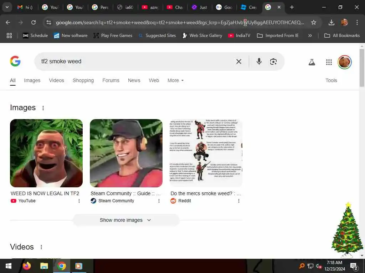Show hidden bookmarks with double chevron

click(x=310, y=36)
